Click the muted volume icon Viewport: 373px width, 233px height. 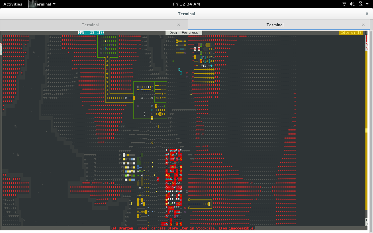(x=352, y=4)
